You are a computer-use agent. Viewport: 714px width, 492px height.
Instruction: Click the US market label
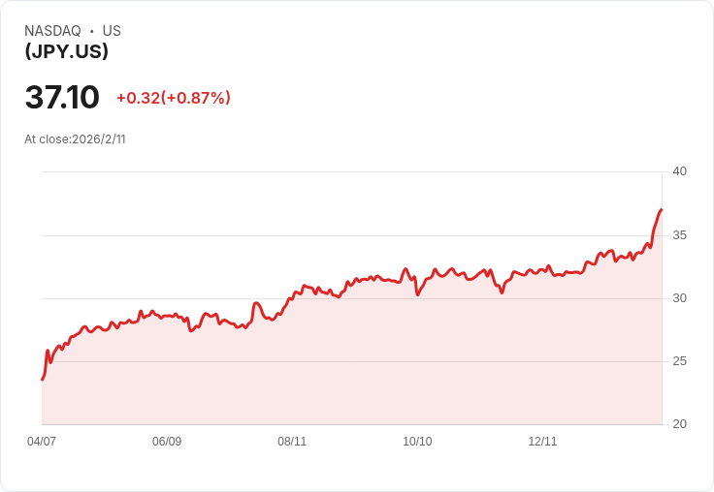[x=112, y=30]
